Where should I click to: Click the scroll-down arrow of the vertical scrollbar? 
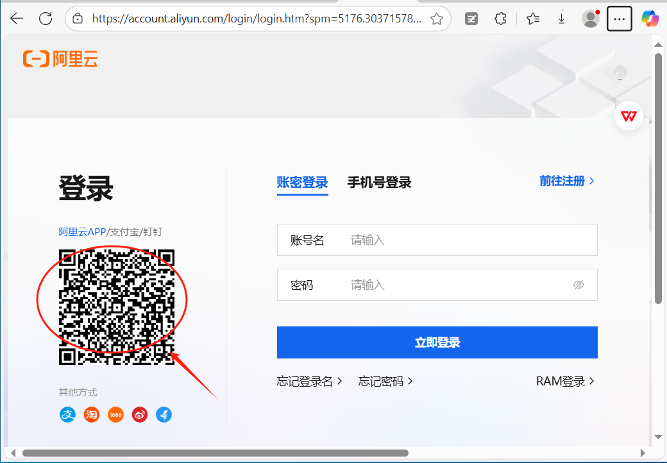click(x=658, y=437)
